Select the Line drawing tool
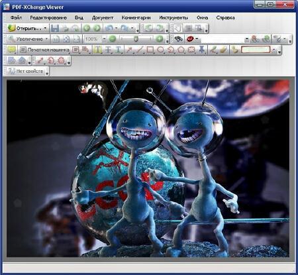This screenshot has width=298, height=275. [x=140, y=50]
